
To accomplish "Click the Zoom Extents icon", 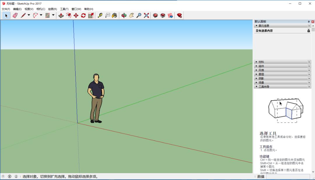I will point(146,16).
